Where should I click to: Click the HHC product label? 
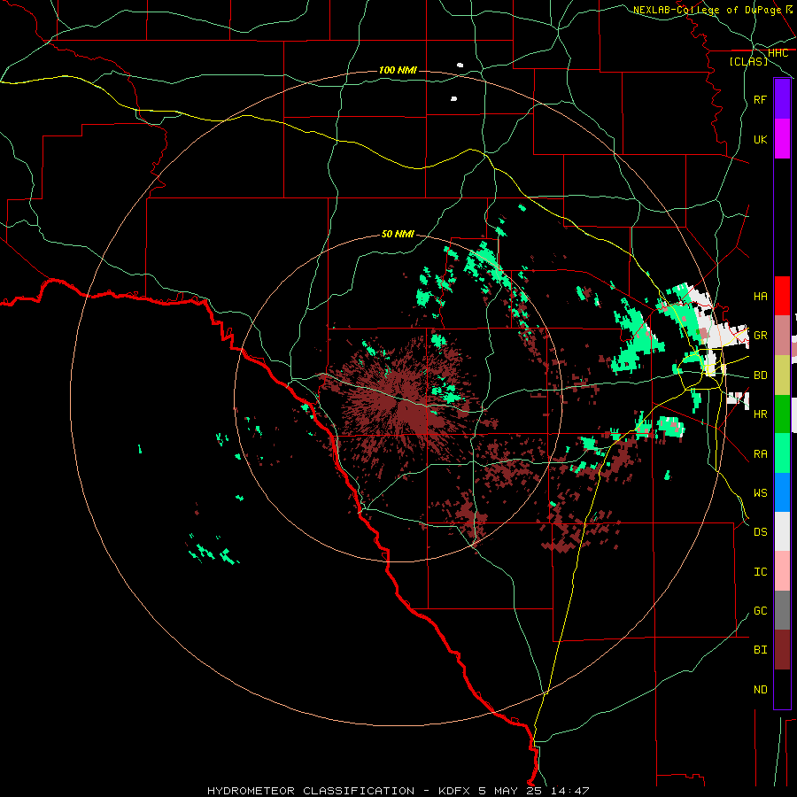pos(778,53)
